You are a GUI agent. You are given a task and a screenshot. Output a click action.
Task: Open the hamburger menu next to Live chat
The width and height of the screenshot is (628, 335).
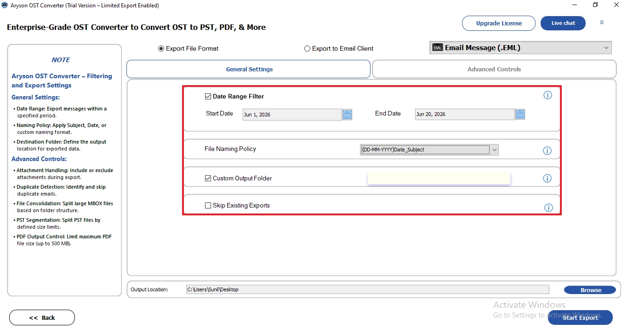[602, 23]
